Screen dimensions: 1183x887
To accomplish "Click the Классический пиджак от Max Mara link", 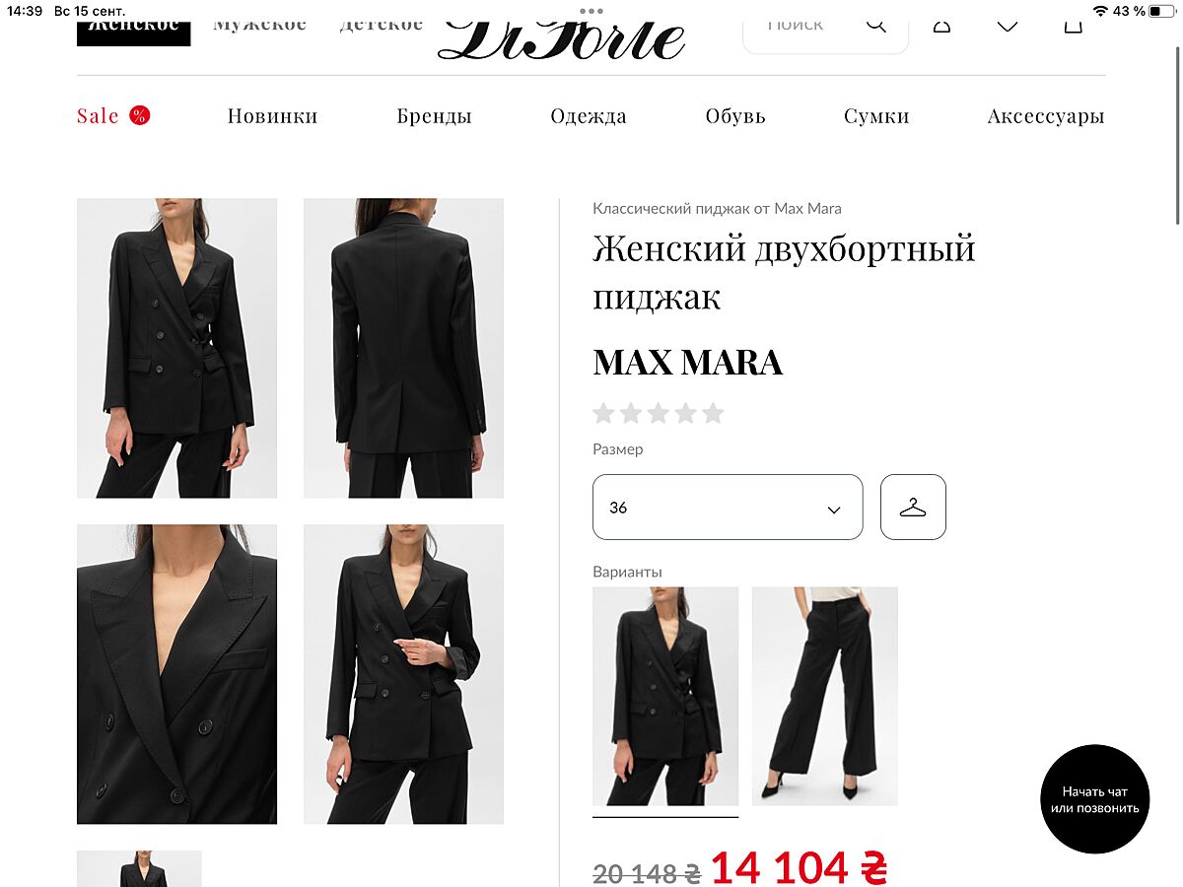I will click(x=717, y=209).
